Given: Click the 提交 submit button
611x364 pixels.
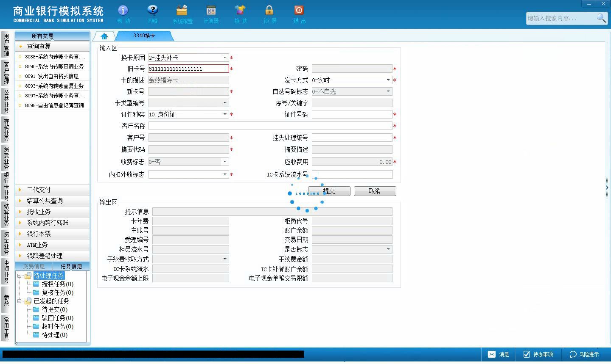Looking at the screenshot, I should tap(329, 191).
